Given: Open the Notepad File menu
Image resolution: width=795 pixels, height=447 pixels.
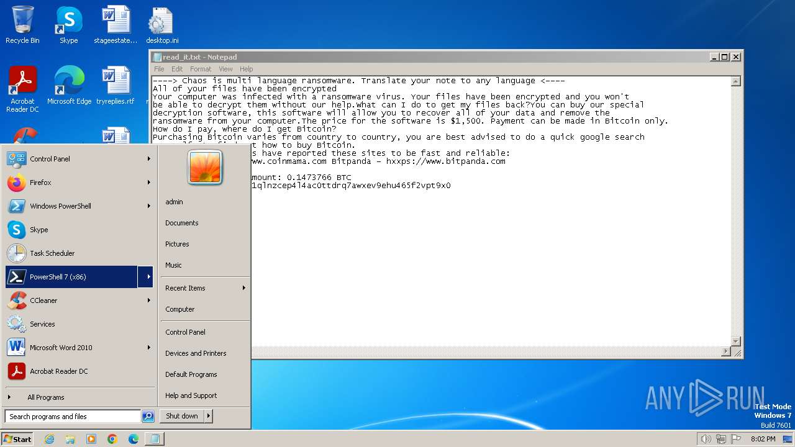Looking at the screenshot, I should point(159,69).
